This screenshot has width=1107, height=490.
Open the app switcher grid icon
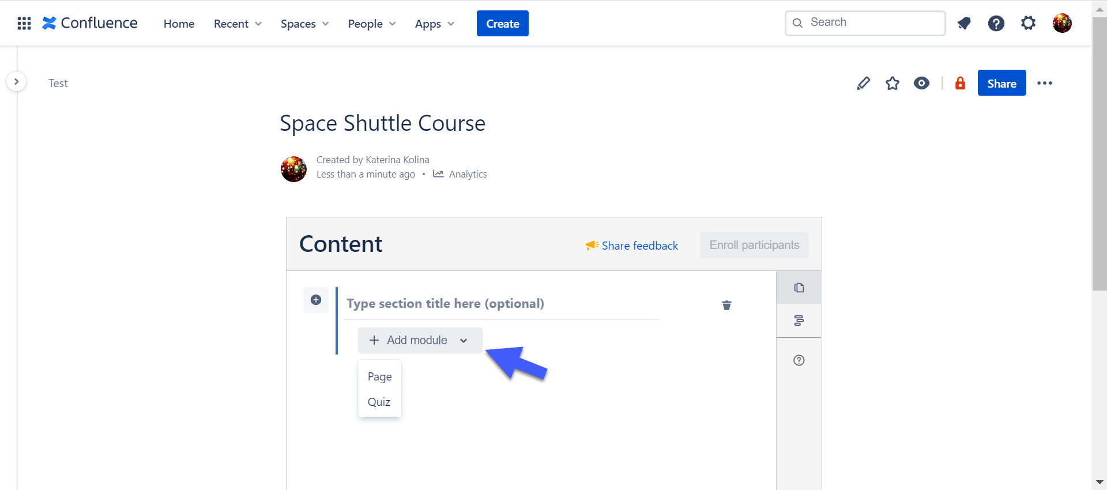click(24, 24)
